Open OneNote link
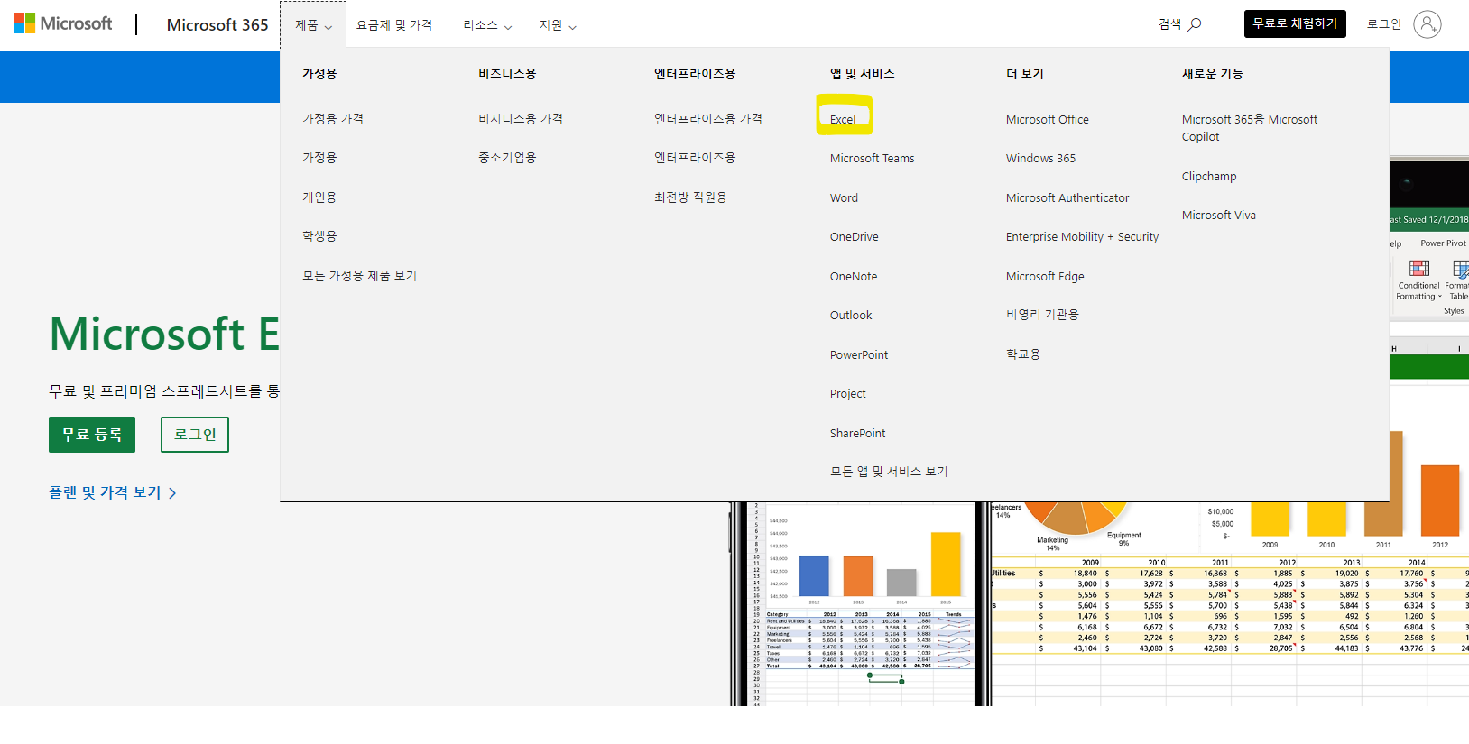1469x744 pixels. point(854,277)
